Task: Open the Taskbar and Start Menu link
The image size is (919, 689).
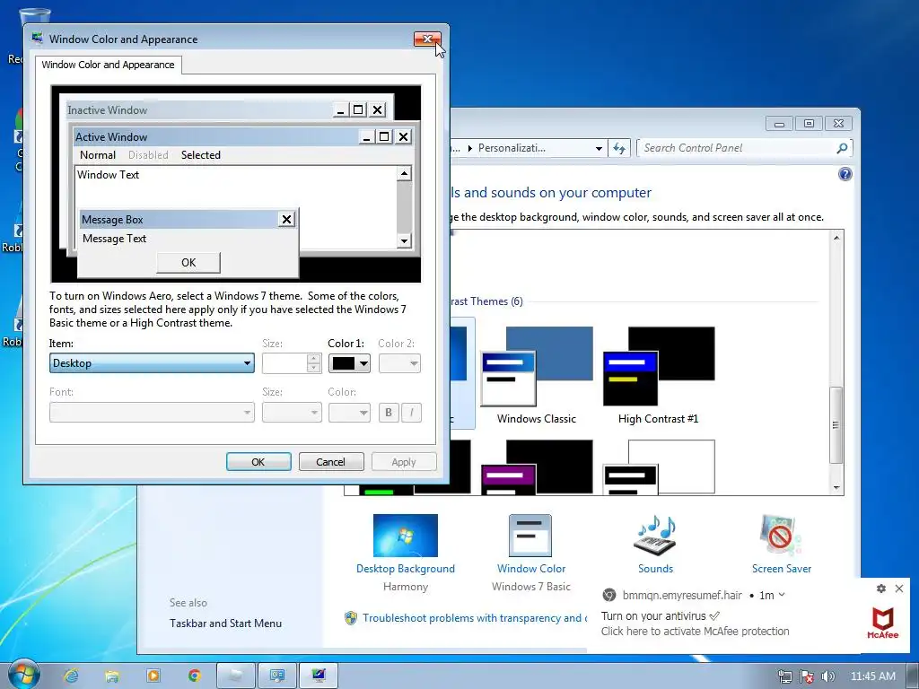Action: point(225,624)
